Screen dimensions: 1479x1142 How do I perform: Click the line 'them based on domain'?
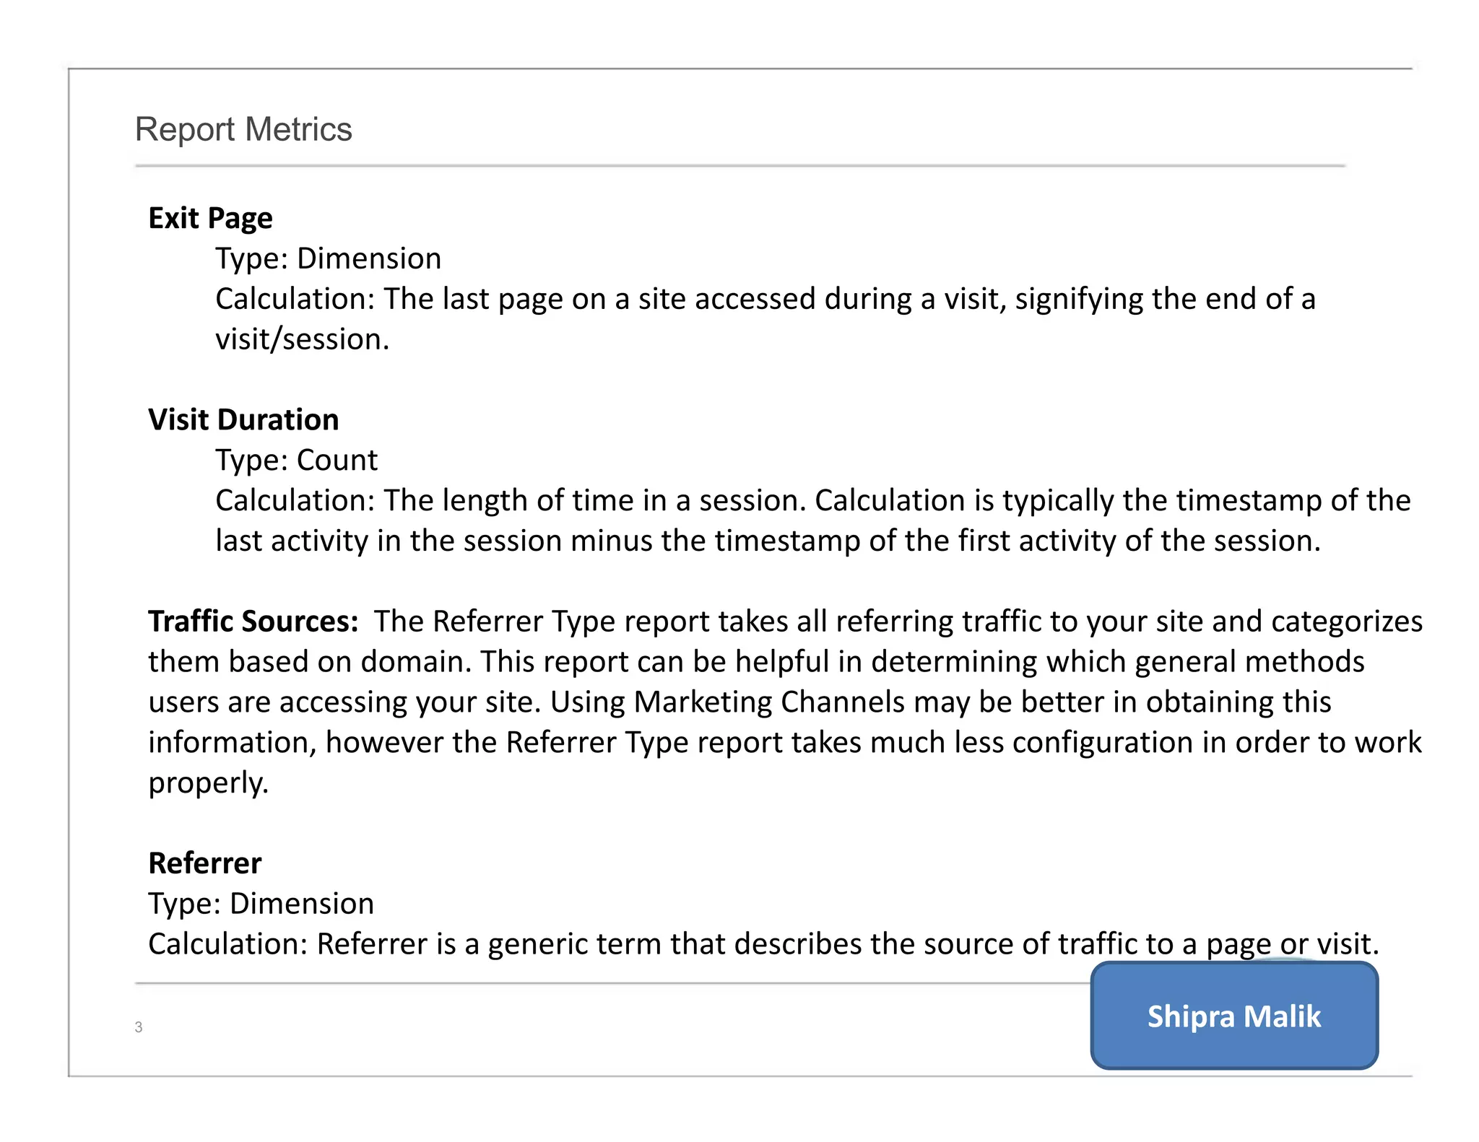point(756,662)
